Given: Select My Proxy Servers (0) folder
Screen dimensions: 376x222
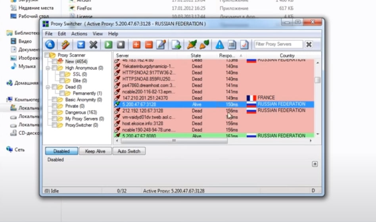Looking at the screenshot, I should coord(84,119).
